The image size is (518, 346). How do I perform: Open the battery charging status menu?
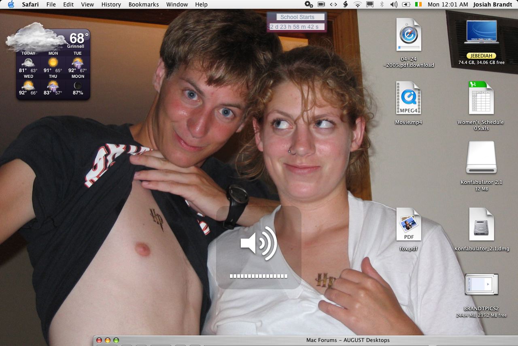coord(406,4)
